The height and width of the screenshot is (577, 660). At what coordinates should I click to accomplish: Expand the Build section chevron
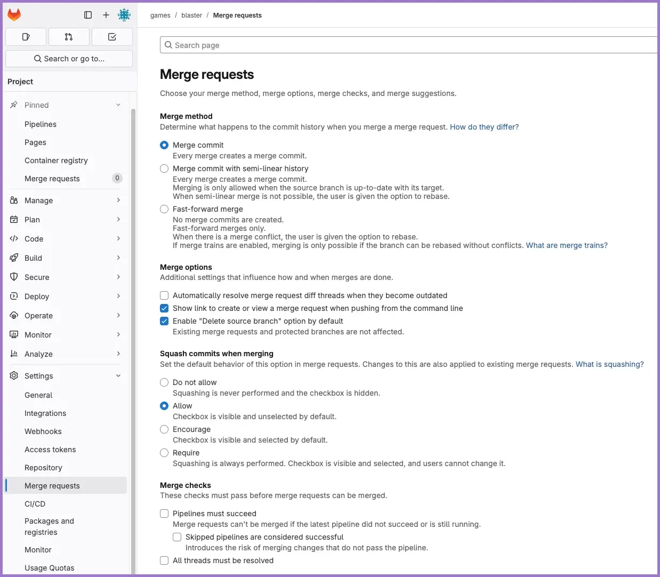coord(118,258)
